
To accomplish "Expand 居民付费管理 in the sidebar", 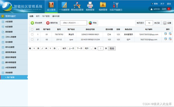I will pos(14,57).
